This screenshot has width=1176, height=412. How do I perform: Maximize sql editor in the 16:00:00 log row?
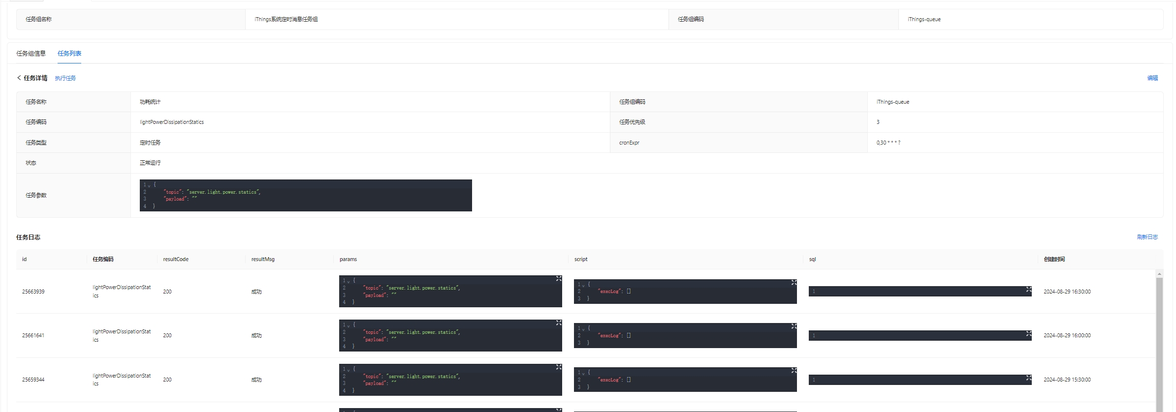click(1028, 334)
